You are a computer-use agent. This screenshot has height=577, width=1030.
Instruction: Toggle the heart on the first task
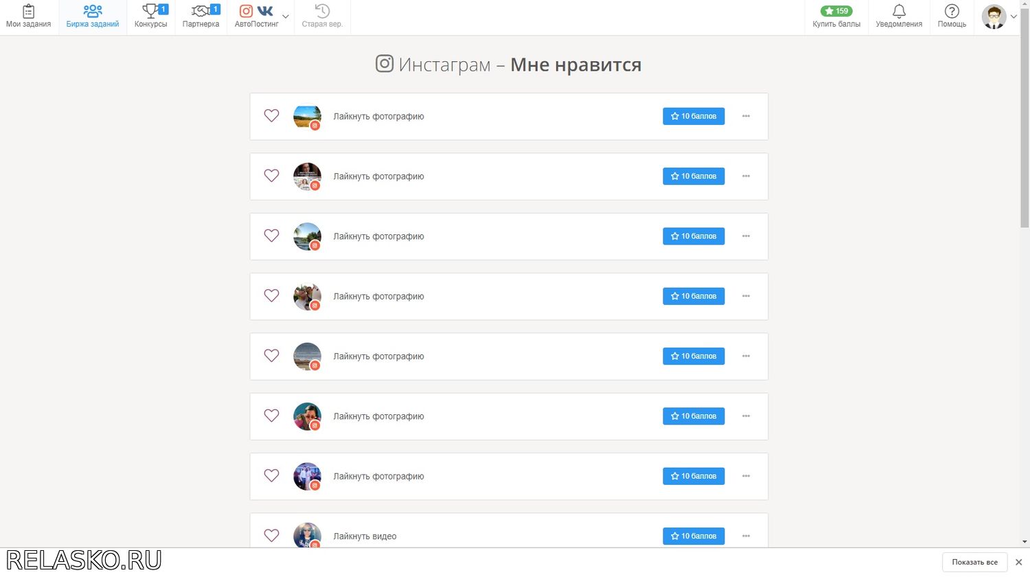pyautogui.click(x=272, y=115)
